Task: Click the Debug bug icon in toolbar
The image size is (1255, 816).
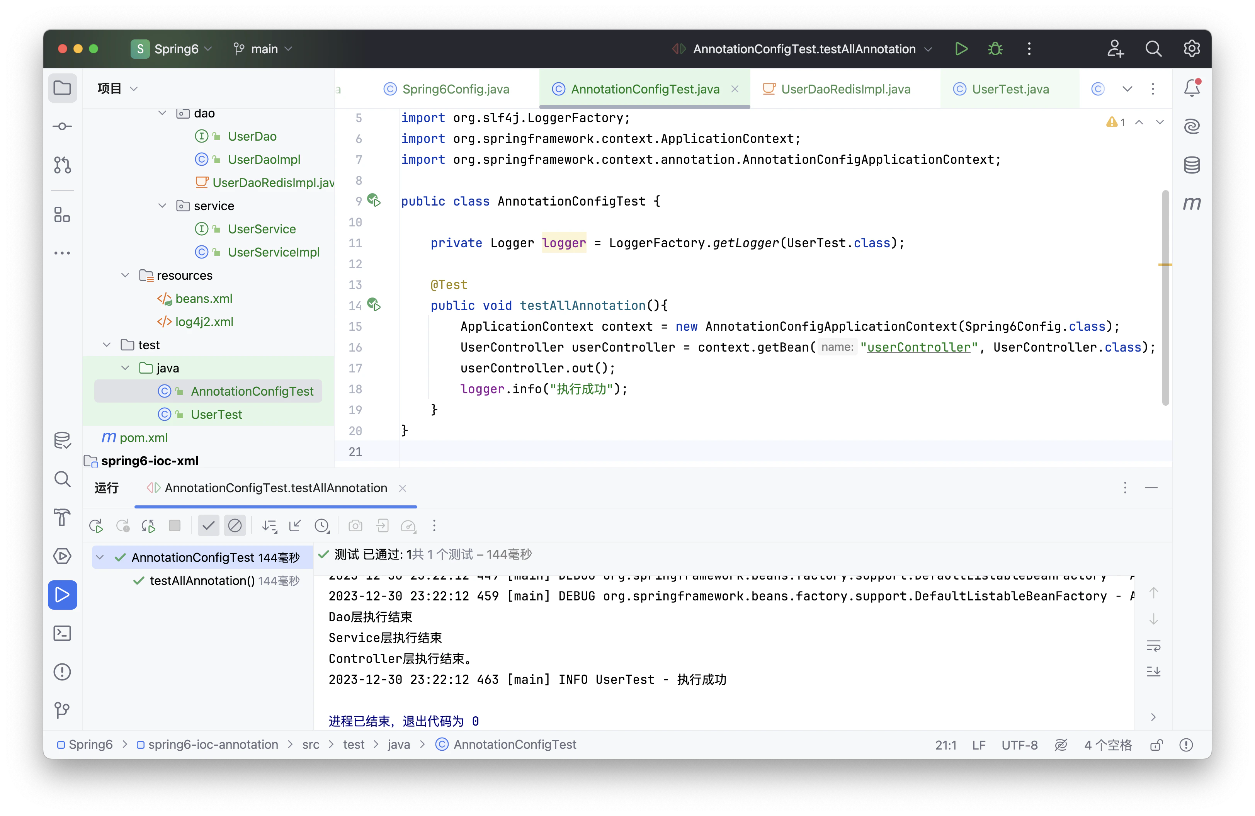Action: [x=995, y=49]
